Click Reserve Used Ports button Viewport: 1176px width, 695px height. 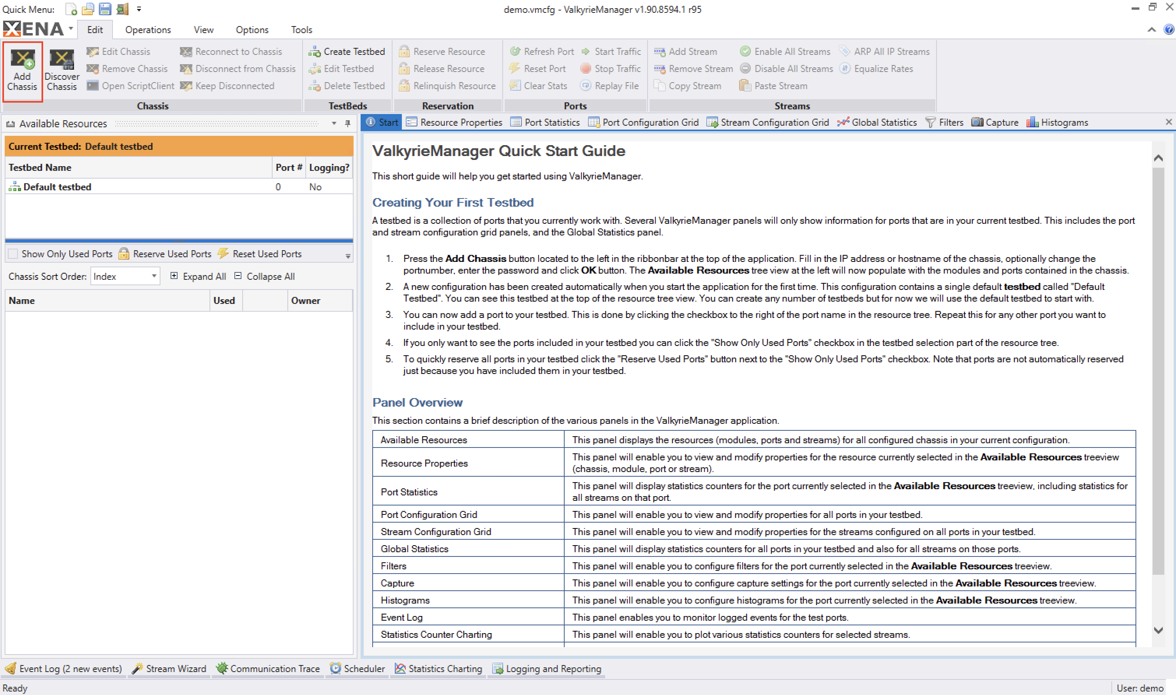pos(165,254)
